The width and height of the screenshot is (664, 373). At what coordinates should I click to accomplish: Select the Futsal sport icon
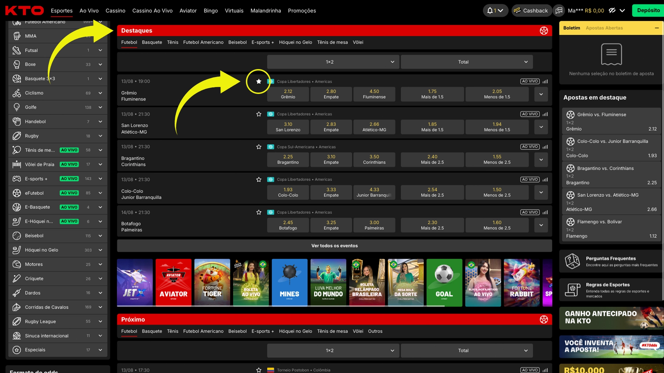tap(17, 50)
